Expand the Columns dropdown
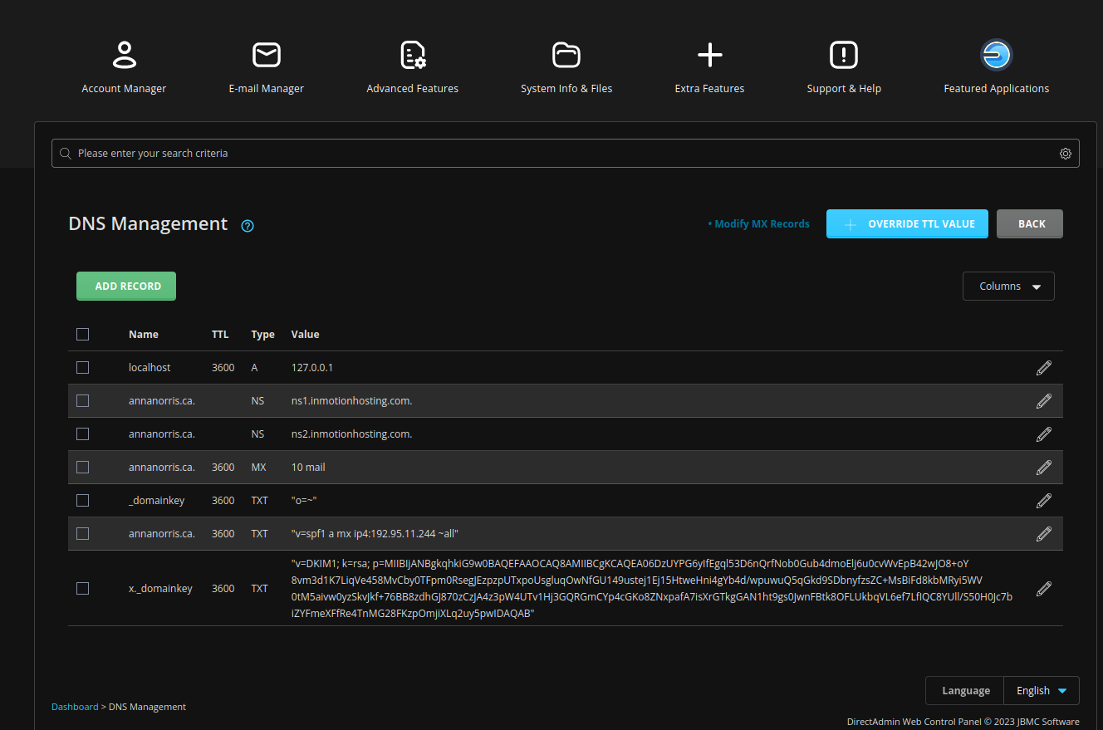1103x730 pixels. coord(1008,287)
